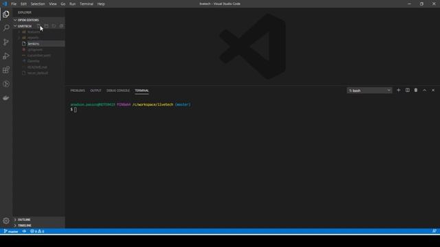Switch to the DEBUG CONSOLE tab
The height and width of the screenshot is (247, 440).
[118, 91]
